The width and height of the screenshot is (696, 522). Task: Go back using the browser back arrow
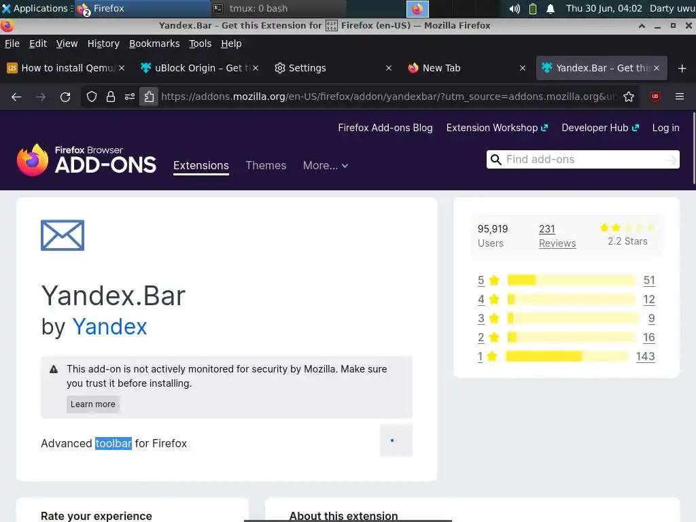point(16,97)
